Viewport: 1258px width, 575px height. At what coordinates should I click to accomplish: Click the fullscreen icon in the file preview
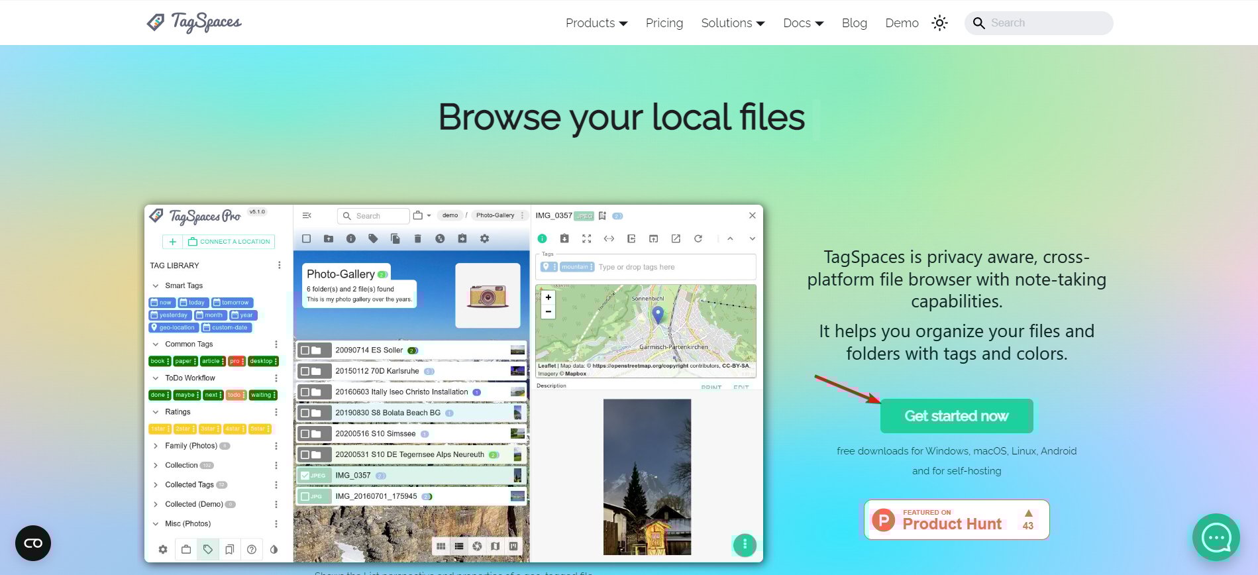click(586, 238)
